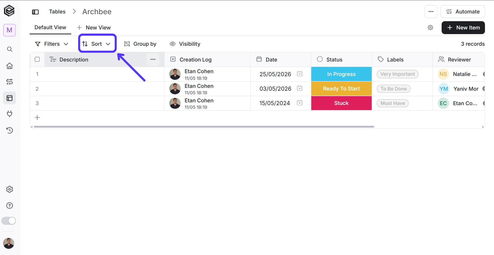Open the Tables icon in the sidebar

click(x=10, y=98)
